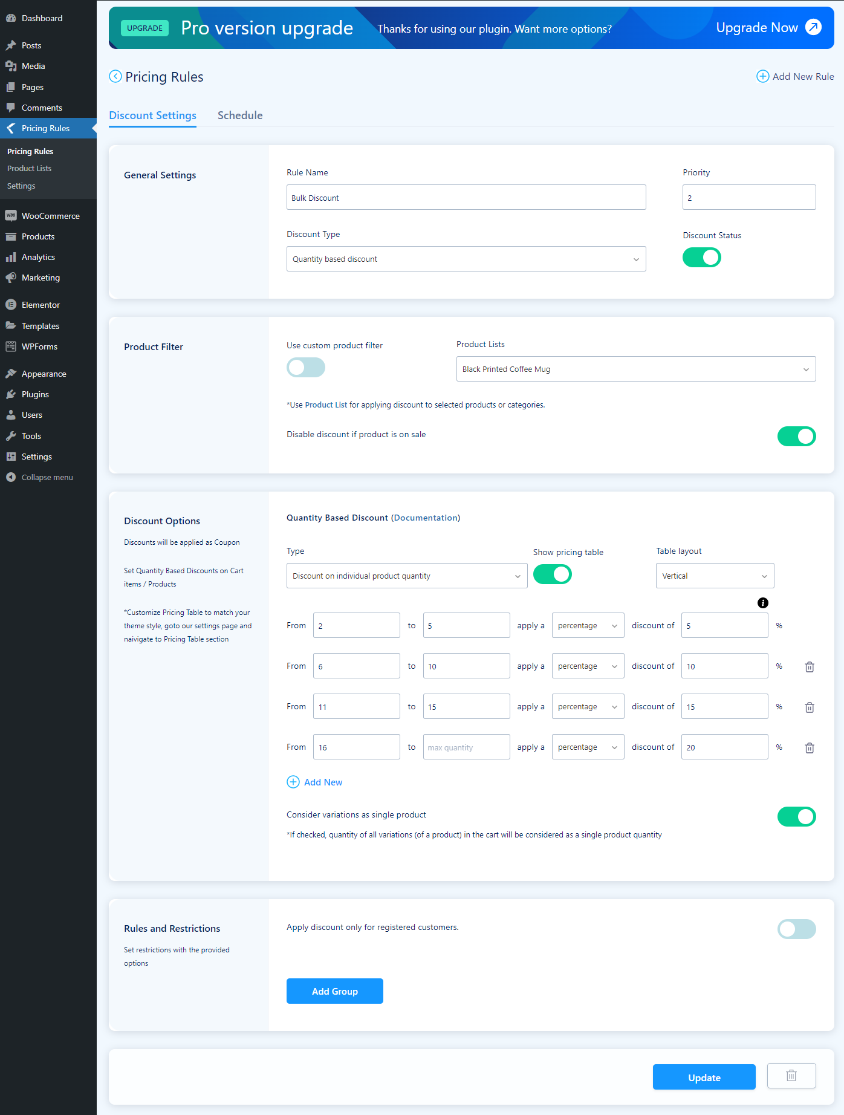Viewport: 844px width, 1115px height.
Task: Delete the 6 to 10 quantity range row
Action: click(810, 666)
